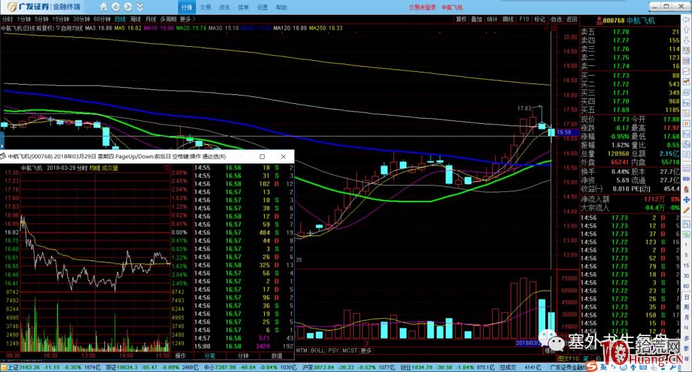Open the 帮助 menu

coord(281,7)
